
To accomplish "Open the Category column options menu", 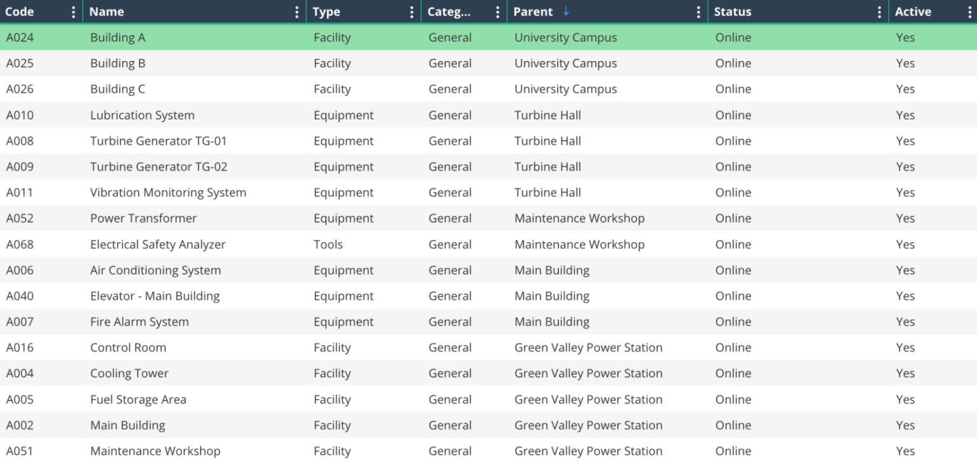I will point(497,12).
